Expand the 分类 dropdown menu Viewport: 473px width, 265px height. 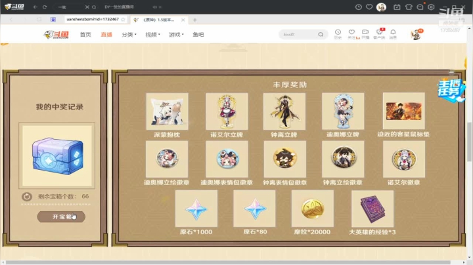tap(129, 35)
